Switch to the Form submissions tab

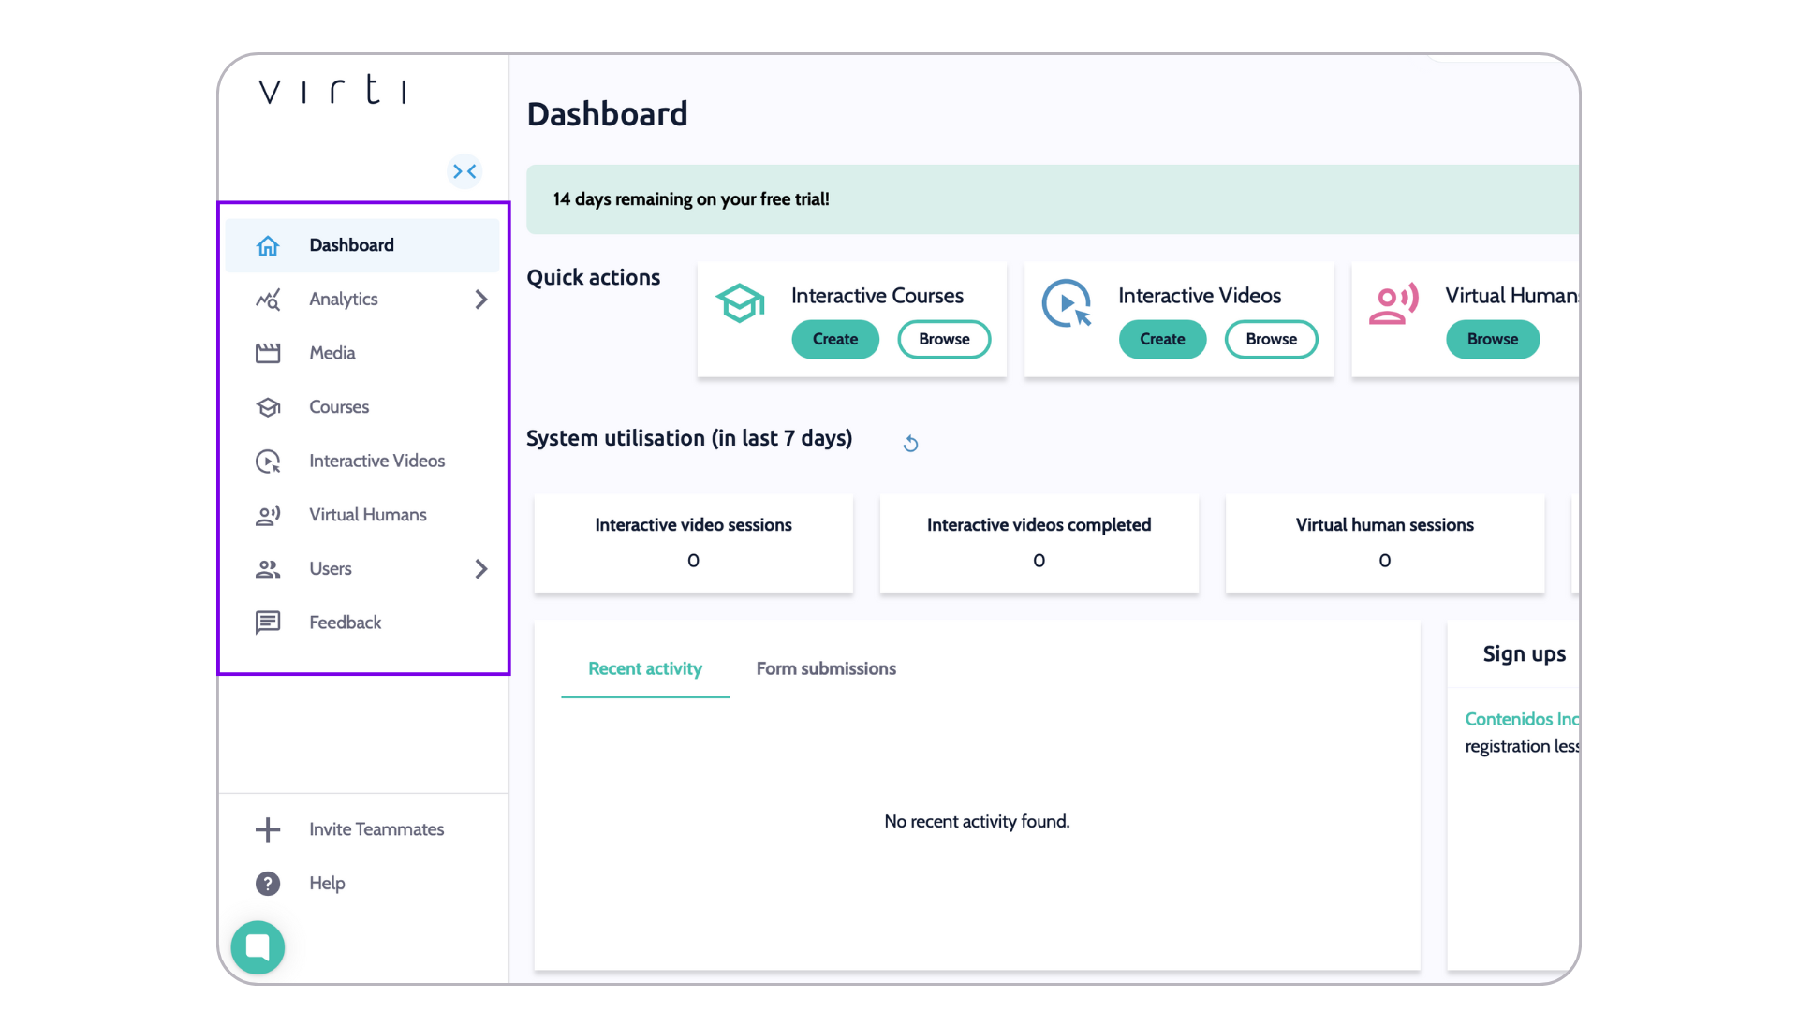(826, 668)
